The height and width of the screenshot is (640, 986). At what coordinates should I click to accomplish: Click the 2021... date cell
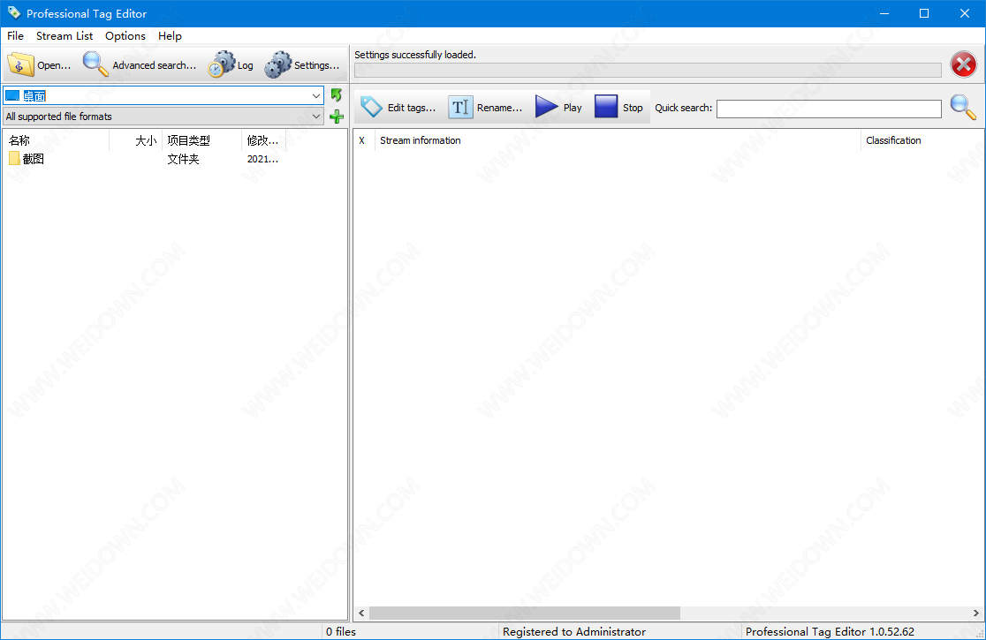pyautogui.click(x=263, y=159)
